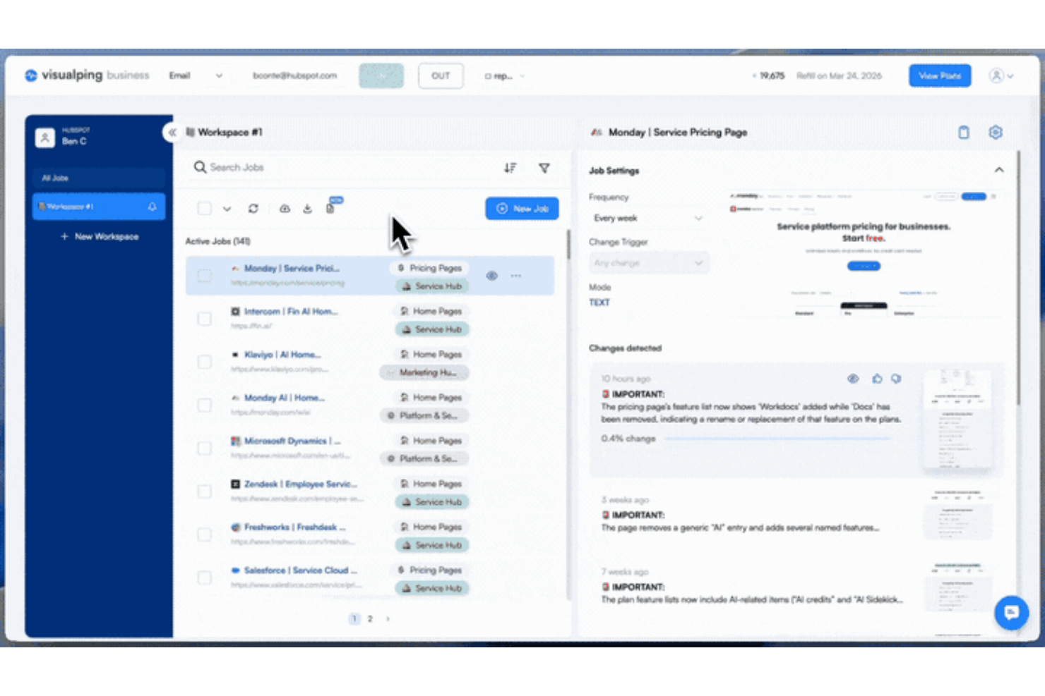Image resolution: width=1045 pixels, height=696 pixels.
Task: Thumbs up the 10 hours ago change
Action: coord(877,379)
